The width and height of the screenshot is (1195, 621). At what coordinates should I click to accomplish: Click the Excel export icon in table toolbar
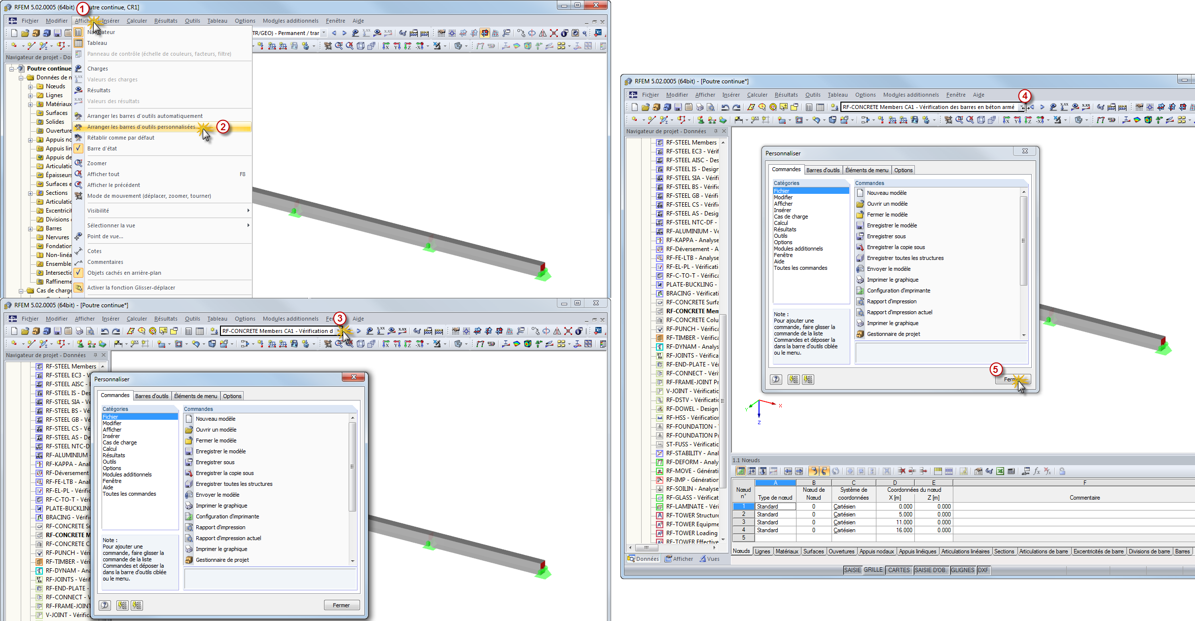1000,471
